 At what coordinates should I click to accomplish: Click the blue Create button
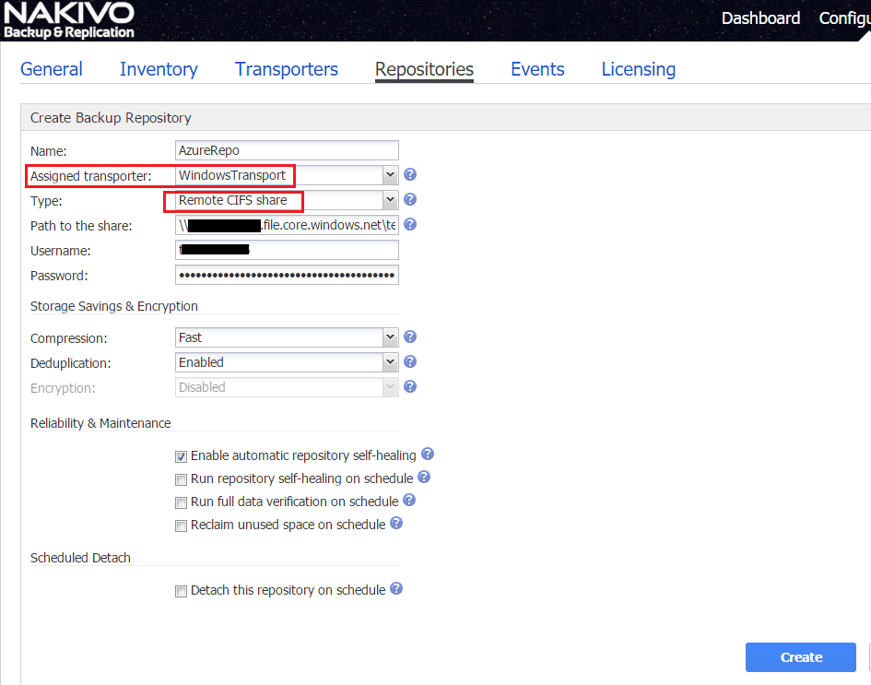800,657
